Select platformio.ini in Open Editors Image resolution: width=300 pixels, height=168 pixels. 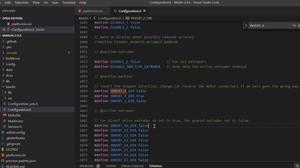22,24
